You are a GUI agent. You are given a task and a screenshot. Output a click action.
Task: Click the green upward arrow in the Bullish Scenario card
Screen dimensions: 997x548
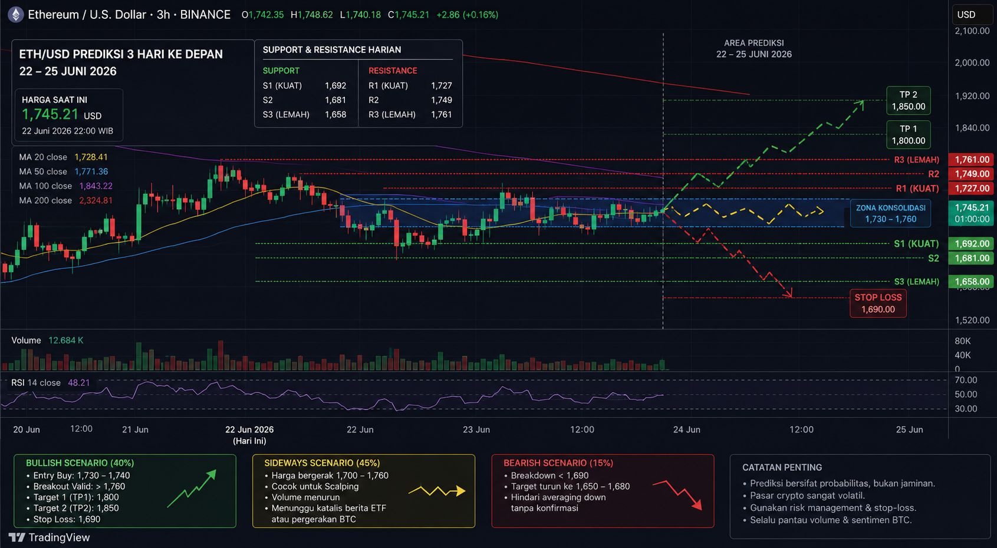192,488
